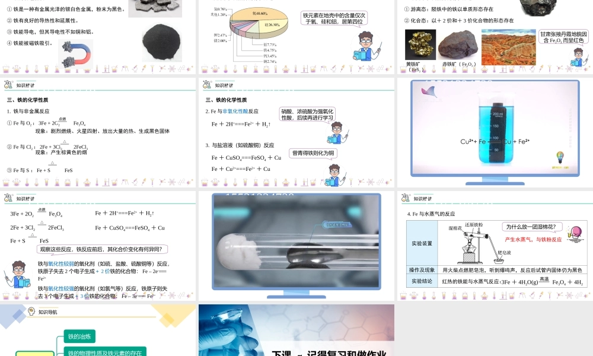Click the magnet picture on the iron properties slide
Screen dimensions: 593x356
click(76, 55)
